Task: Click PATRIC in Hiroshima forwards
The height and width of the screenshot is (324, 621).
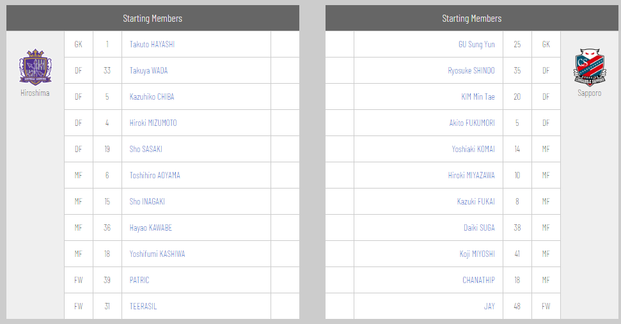Action: 139,281
